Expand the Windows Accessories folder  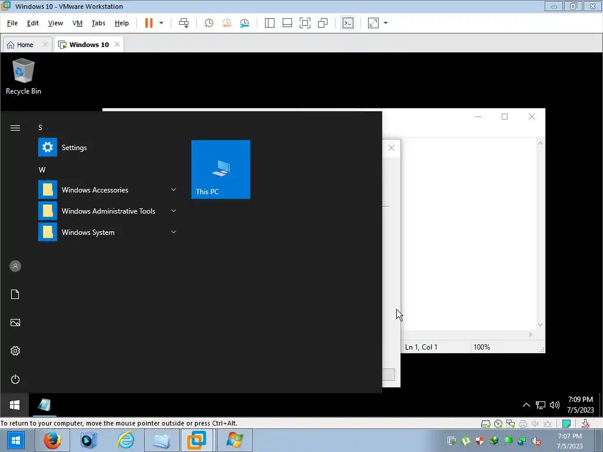[x=108, y=190]
